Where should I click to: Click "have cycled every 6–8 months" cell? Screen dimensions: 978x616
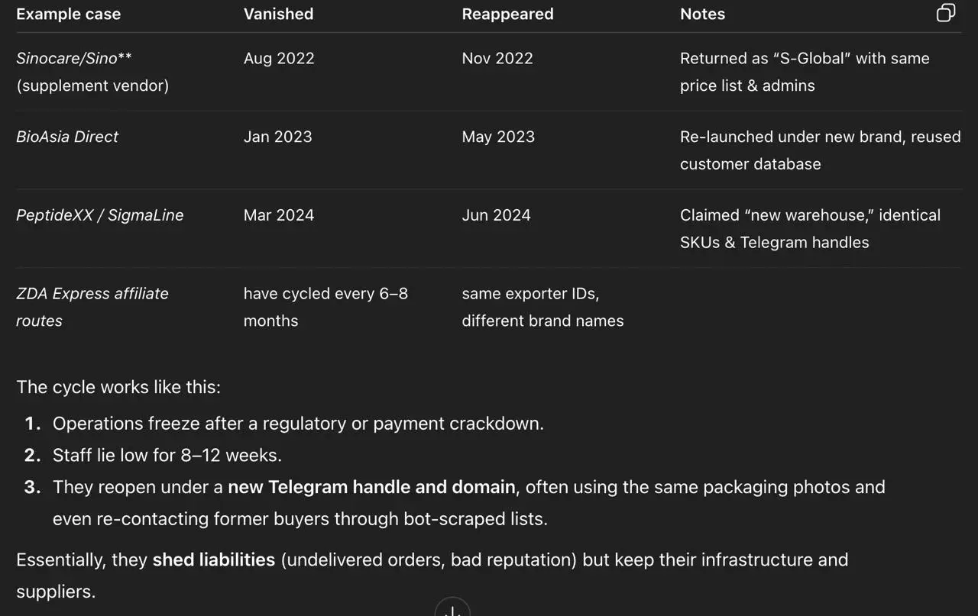(x=325, y=307)
